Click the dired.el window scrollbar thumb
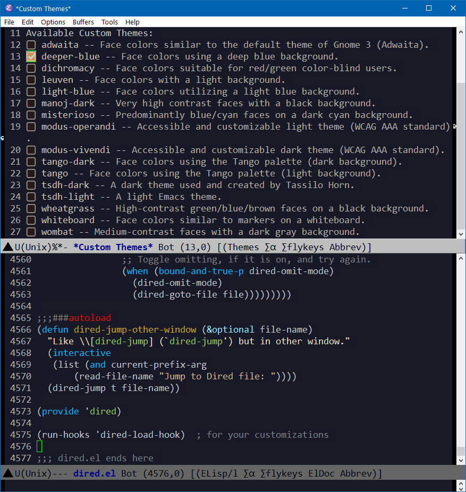 coord(461,451)
